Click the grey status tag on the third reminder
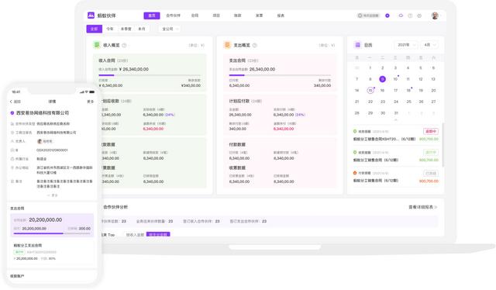 [431, 173]
